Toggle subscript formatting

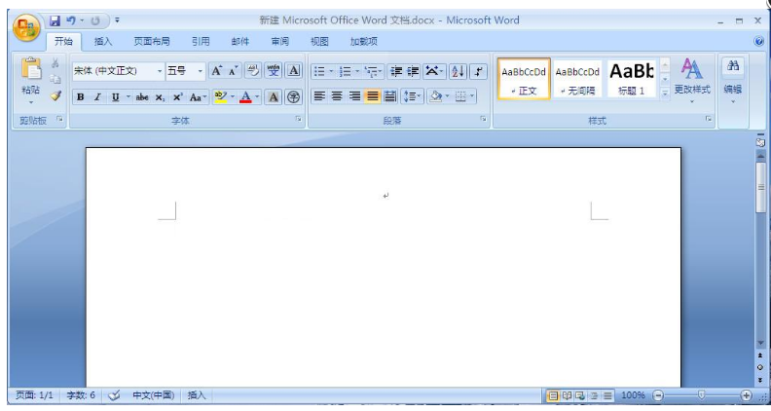(x=160, y=97)
